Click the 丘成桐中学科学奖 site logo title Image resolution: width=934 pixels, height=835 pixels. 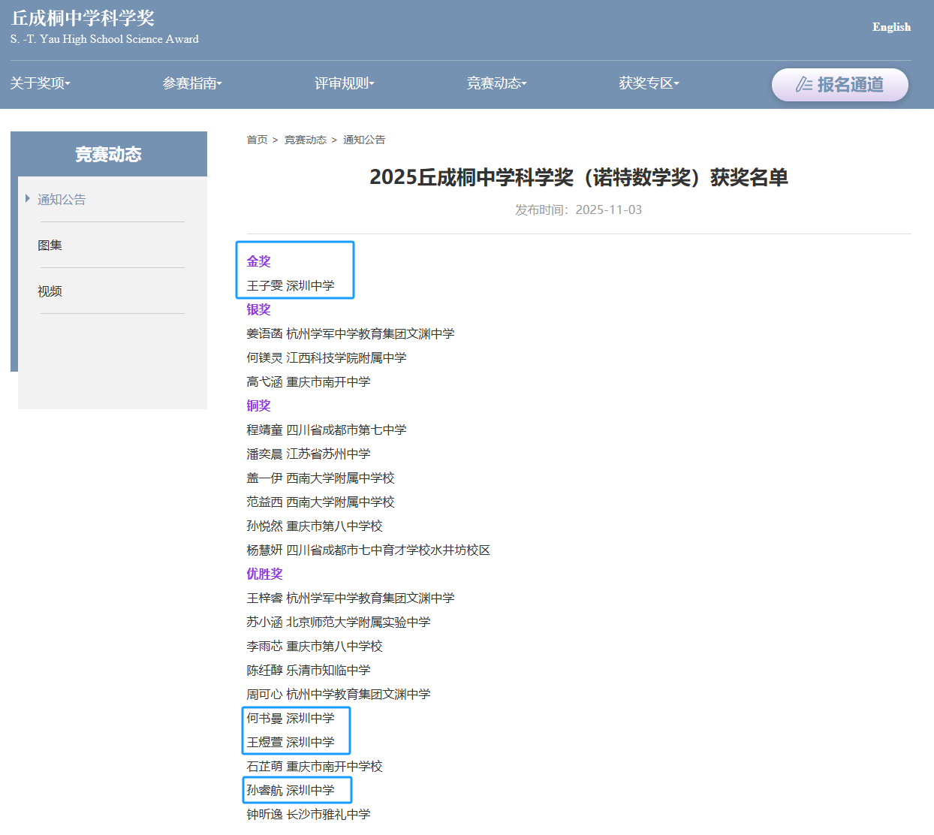tap(83, 19)
